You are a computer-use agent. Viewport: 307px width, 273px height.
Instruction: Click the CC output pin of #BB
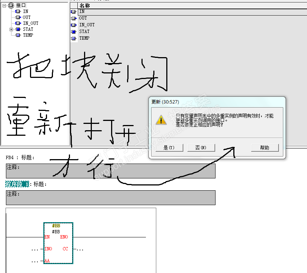(66, 249)
